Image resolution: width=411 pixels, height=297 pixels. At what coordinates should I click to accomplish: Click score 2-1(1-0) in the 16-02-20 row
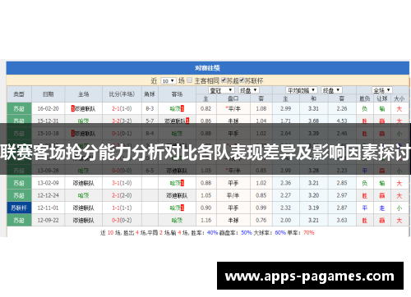coord(122,108)
